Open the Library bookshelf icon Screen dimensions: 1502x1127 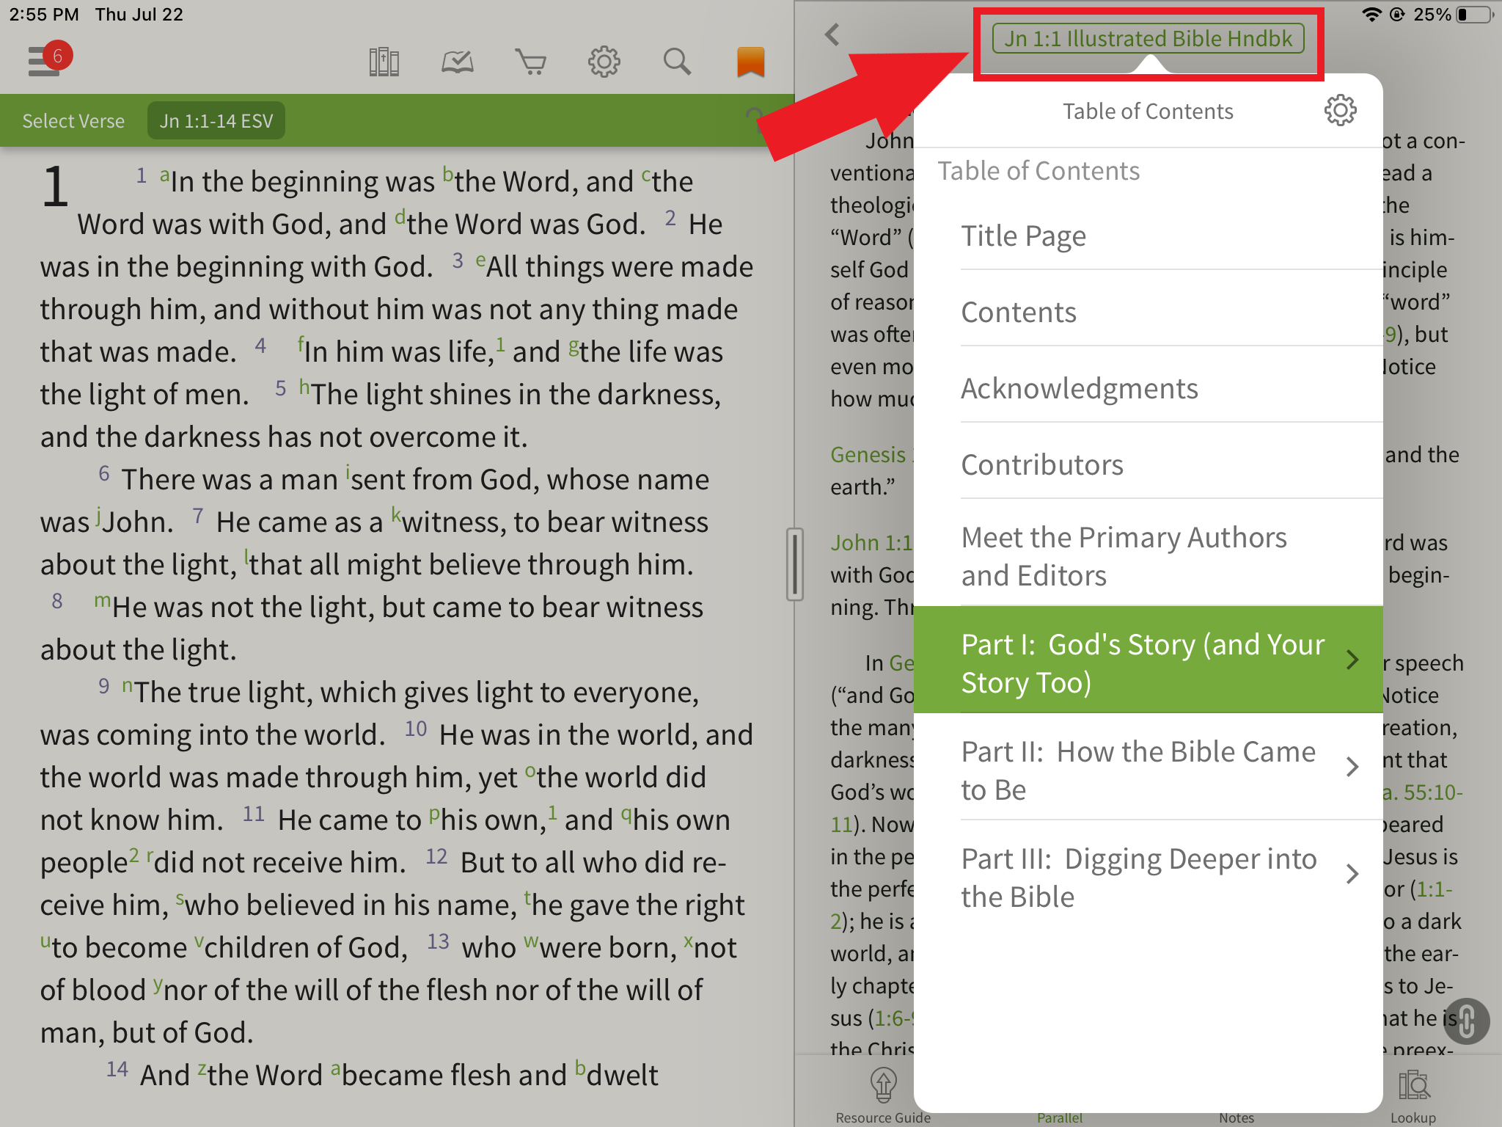coord(384,62)
